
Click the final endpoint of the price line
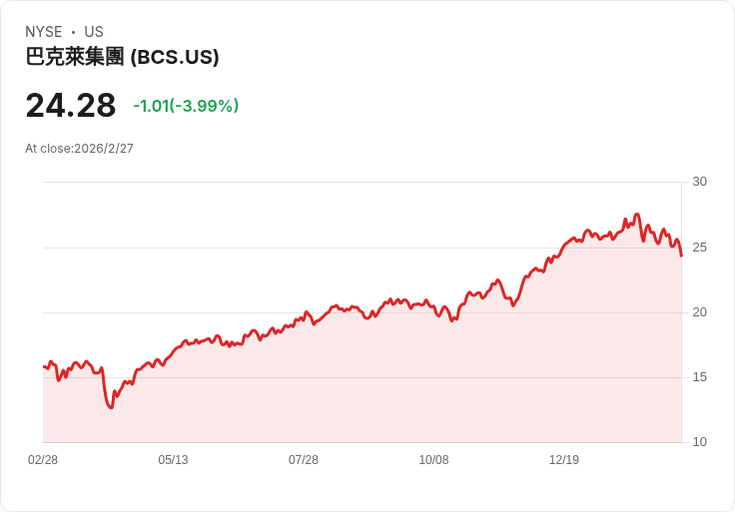pyautogui.click(x=681, y=256)
